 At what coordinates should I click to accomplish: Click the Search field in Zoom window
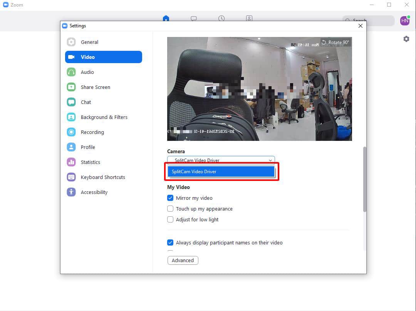(x=368, y=20)
